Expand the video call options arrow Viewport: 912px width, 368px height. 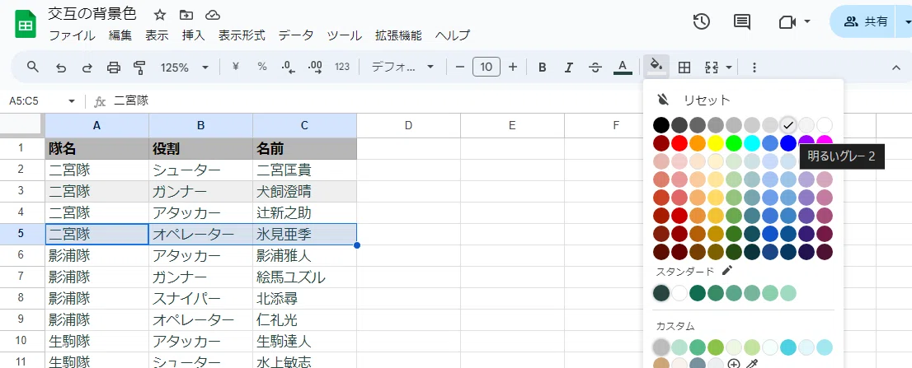807,21
